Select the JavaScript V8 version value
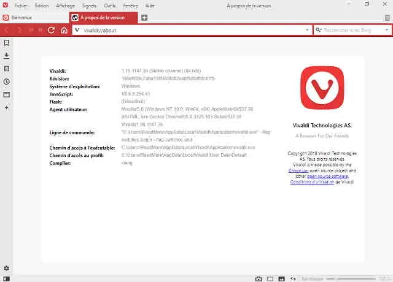The width and height of the screenshot is (393, 282). point(136,94)
